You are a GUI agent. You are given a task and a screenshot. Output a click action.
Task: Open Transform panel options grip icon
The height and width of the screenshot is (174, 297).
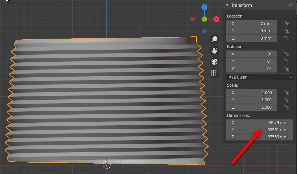pyautogui.click(x=291, y=5)
